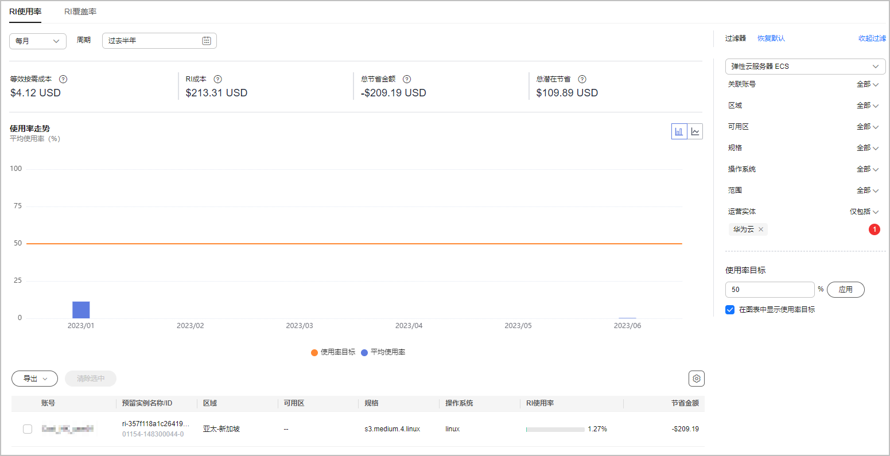Open table column settings gear icon
This screenshot has height=456, width=890.
(696, 379)
